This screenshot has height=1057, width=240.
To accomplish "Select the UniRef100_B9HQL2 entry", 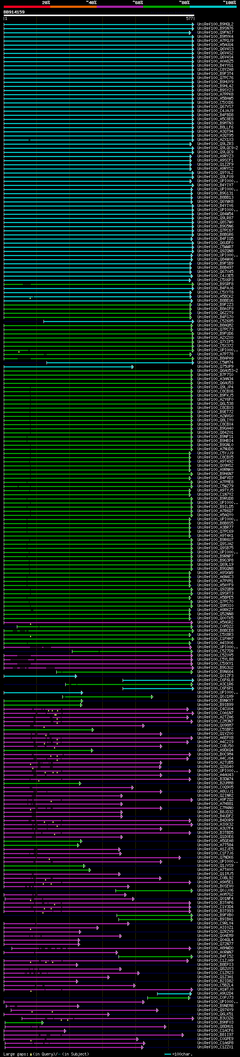I will 215,24.
